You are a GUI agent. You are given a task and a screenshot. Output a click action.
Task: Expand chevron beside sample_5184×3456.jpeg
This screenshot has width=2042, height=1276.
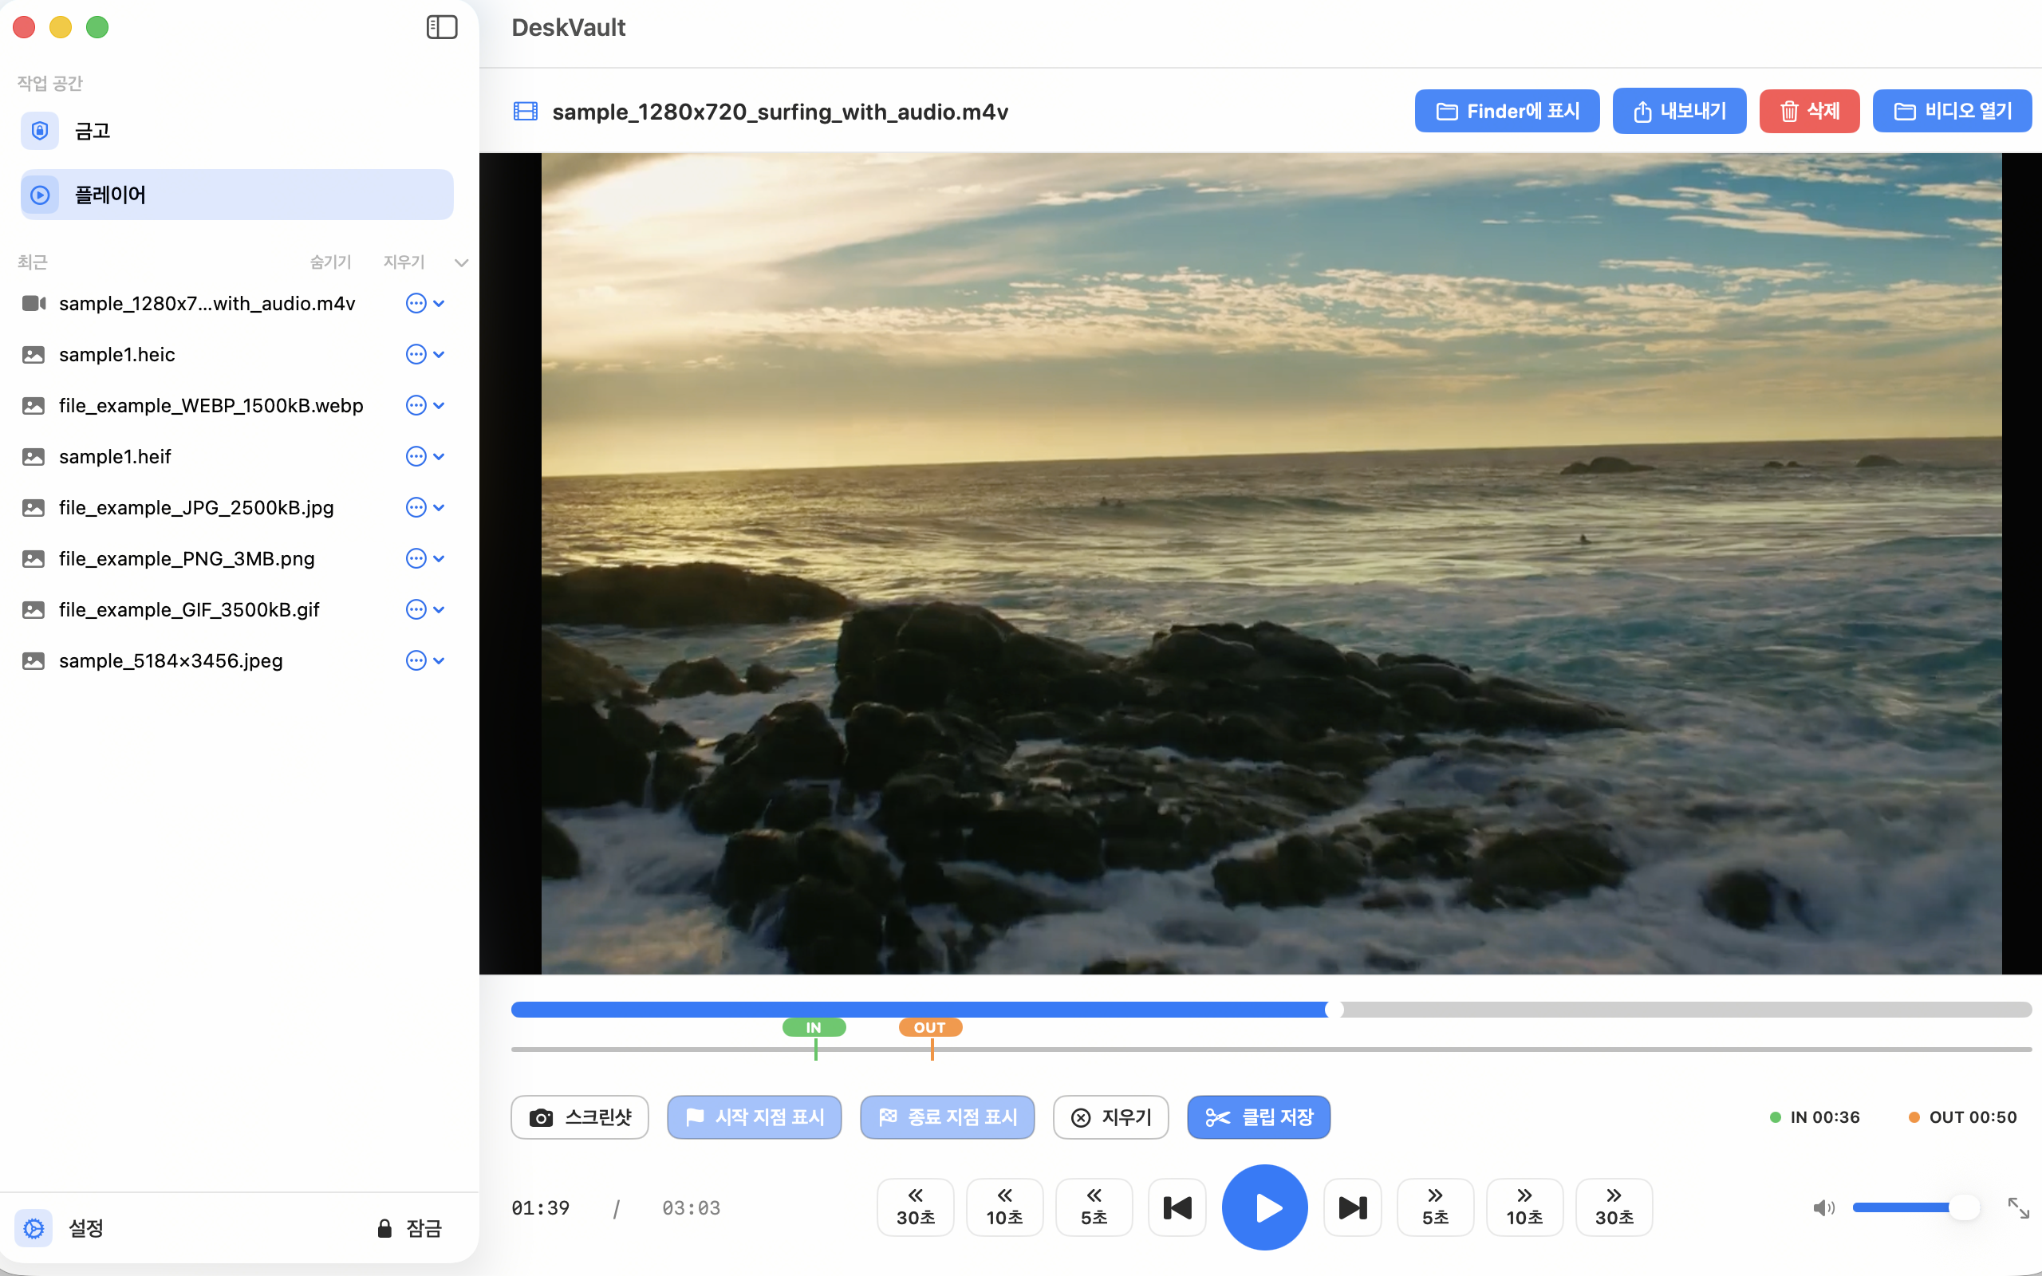[x=439, y=661]
